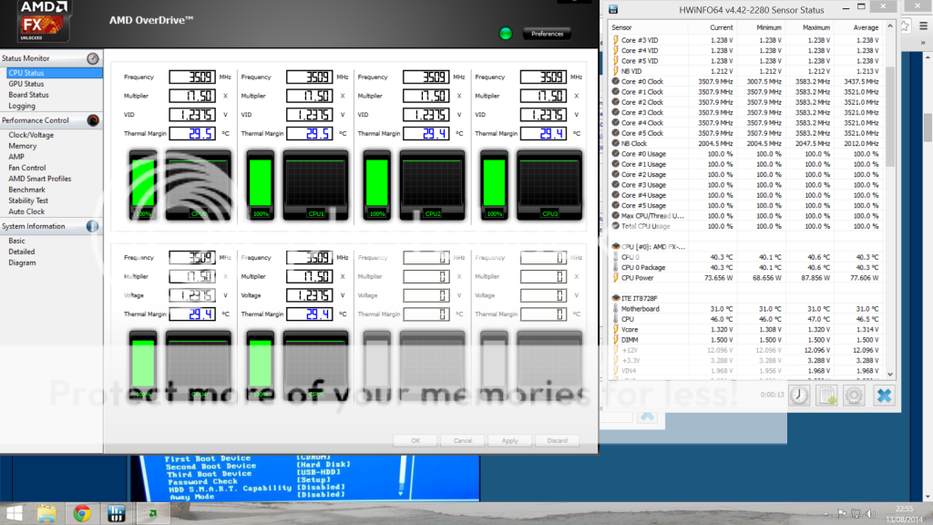Open the Windows Start button

click(15, 514)
